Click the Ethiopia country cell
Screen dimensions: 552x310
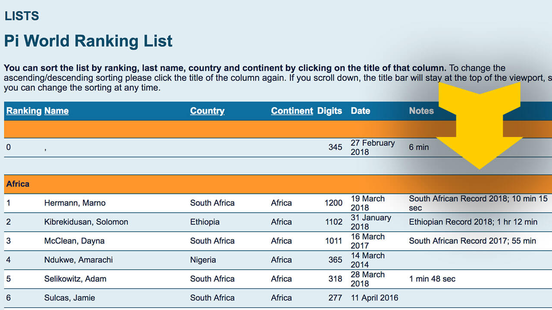(204, 222)
